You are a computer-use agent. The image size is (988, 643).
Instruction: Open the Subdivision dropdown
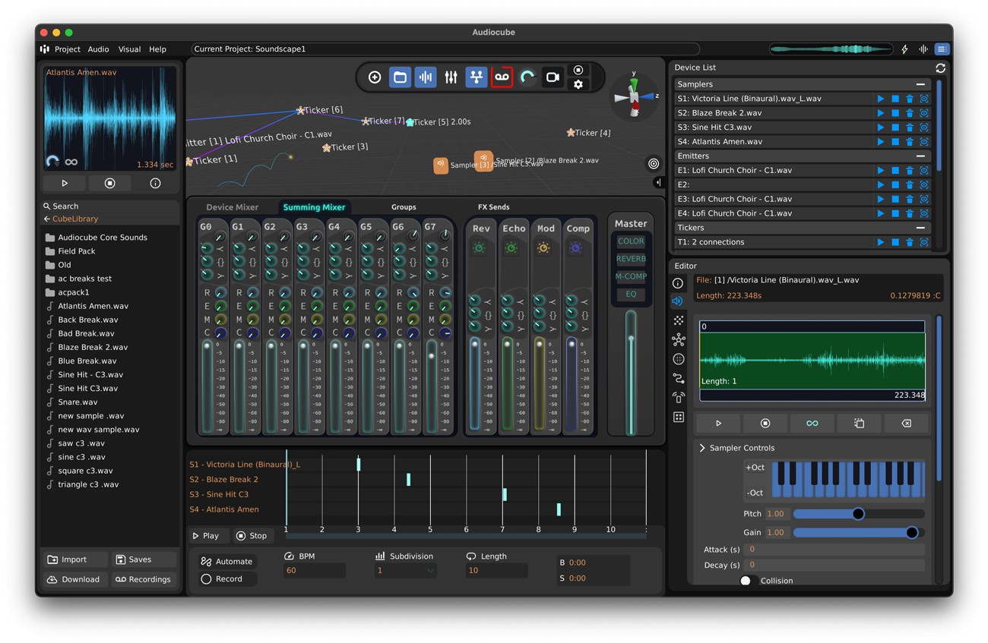point(405,571)
